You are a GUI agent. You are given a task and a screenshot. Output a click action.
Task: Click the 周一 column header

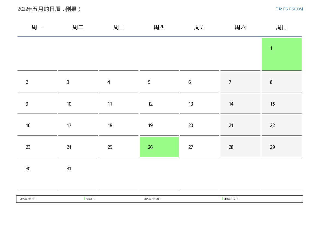(x=37, y=27)
